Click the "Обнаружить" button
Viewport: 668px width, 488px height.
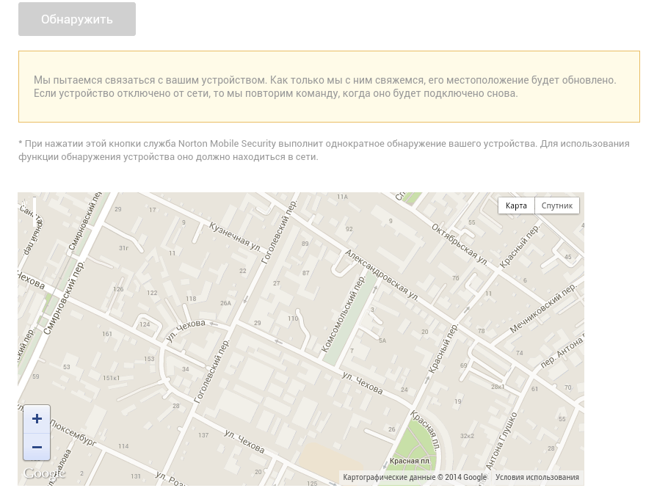click(77, 19)
